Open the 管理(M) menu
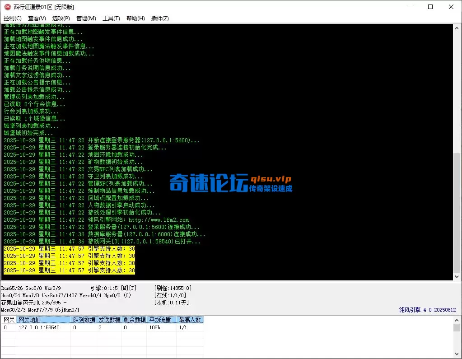 click(x=86, y=18)
